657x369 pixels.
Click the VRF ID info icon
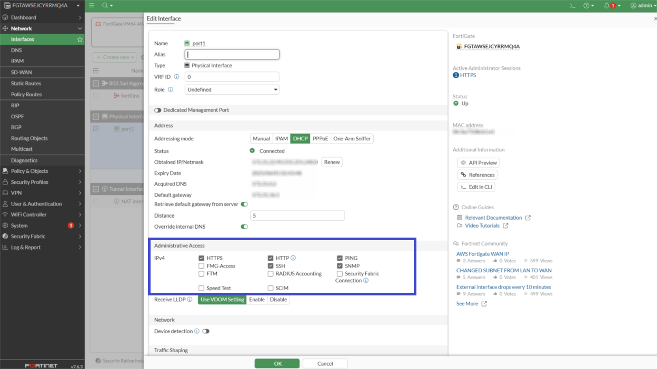176,77
